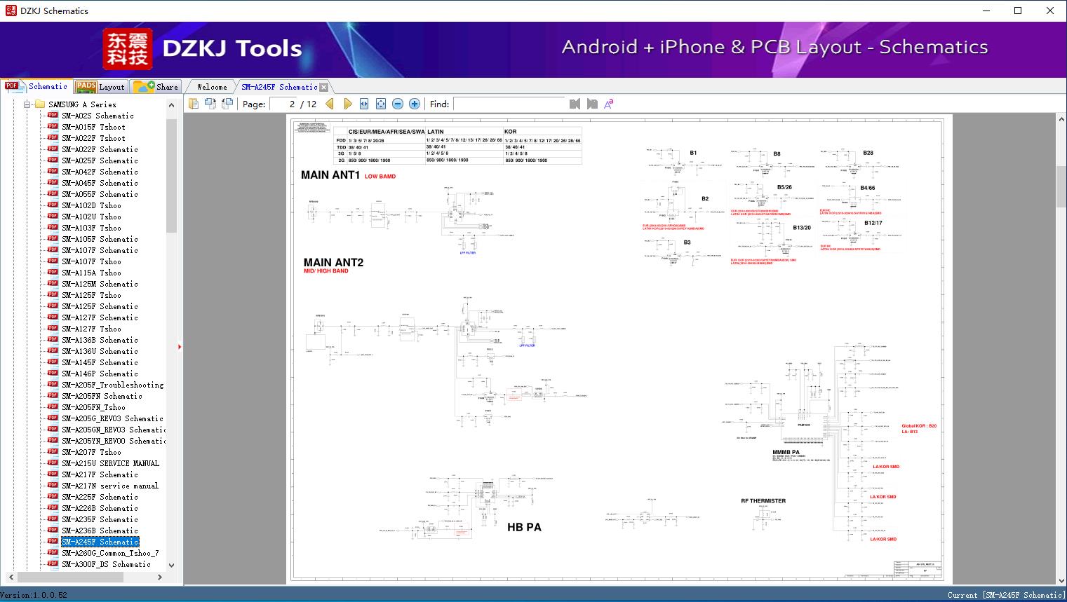Open SM-A235F Schematic in the tree

(99, 519)
